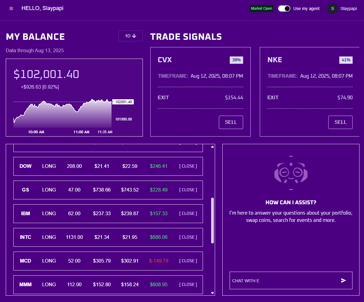Click the IBM ticker symbol

[x=25, y=213]
